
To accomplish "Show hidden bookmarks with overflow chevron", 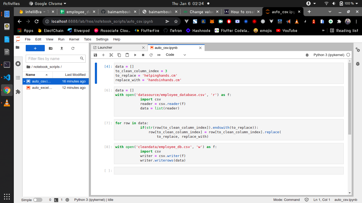I will coord(323,30).
